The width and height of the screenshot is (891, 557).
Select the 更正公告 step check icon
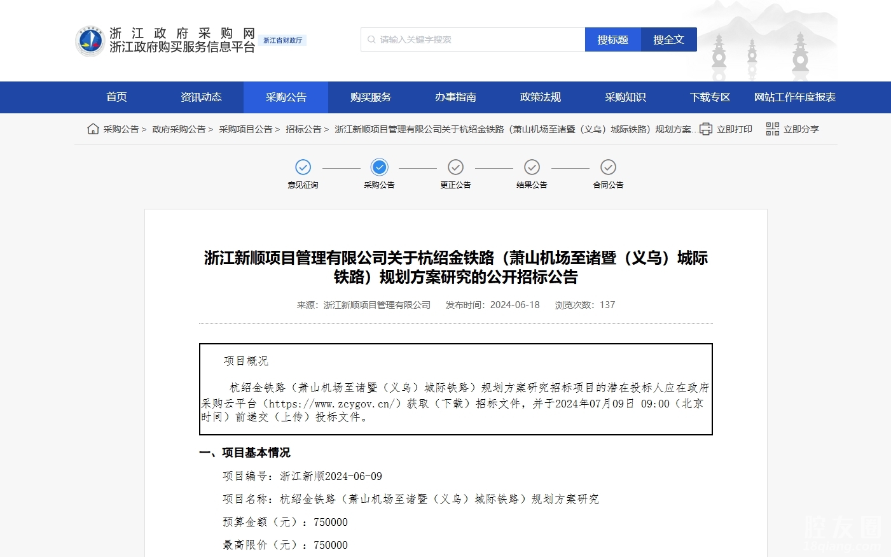click(x=455, y=167)
